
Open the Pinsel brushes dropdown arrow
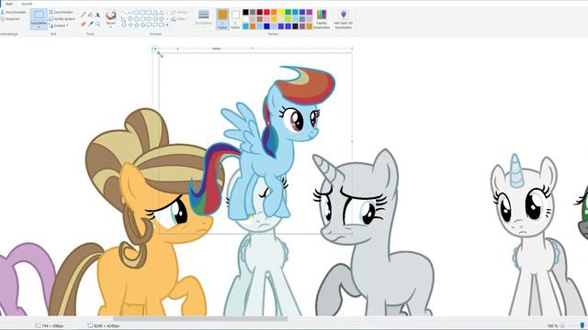click(110, 27)
